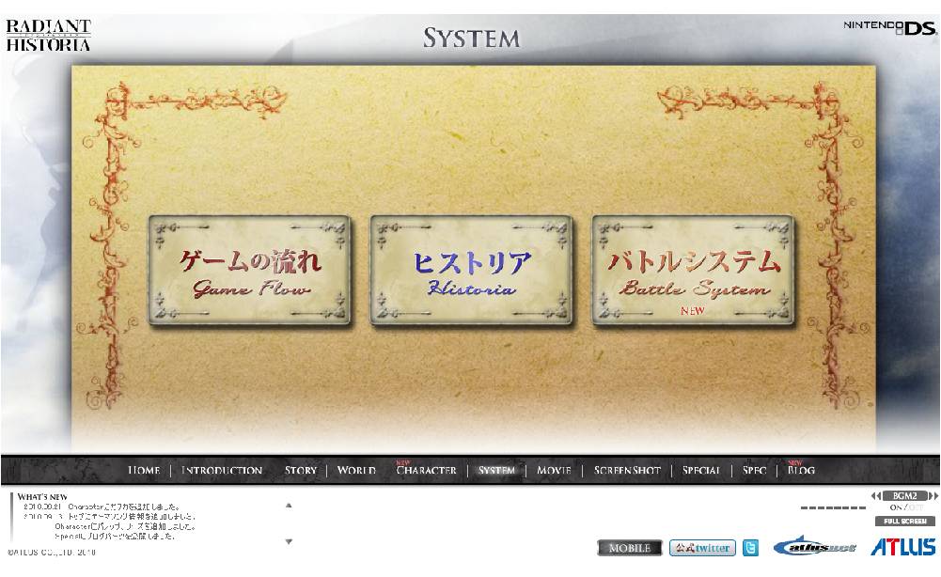Viewport: 941px width, 577px height.
Task: Open the official twitter link
Action: pos(702,548)
